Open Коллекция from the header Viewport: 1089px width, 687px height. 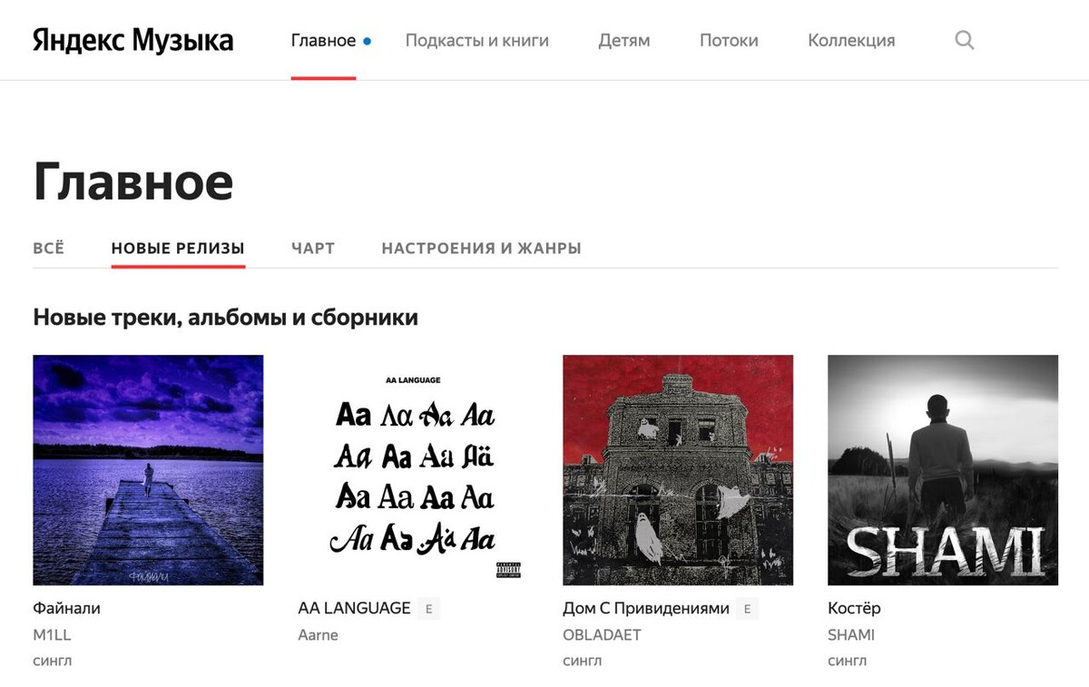pos(851,41)
